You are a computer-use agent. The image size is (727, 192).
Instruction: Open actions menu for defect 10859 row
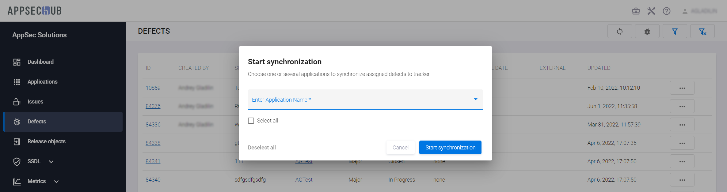click(682, 88)
